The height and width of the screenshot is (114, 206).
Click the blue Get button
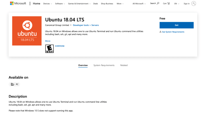click(x=177, y=25)
